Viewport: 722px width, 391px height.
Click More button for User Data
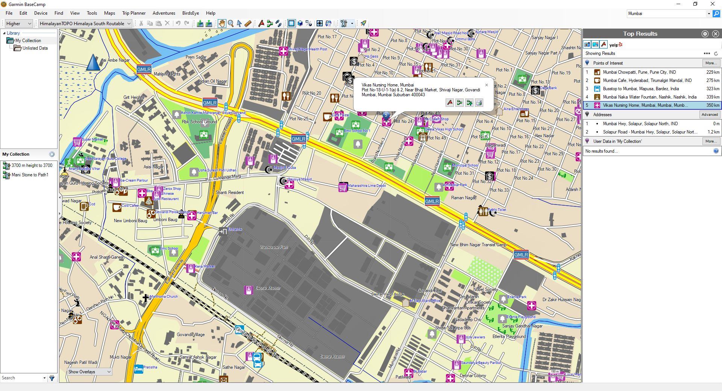711,141
